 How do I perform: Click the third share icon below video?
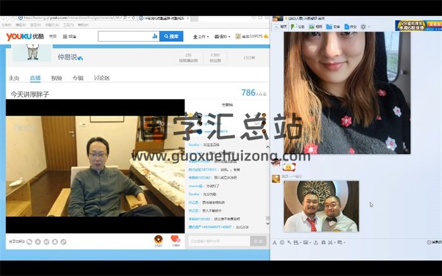(x=47, y=242)
